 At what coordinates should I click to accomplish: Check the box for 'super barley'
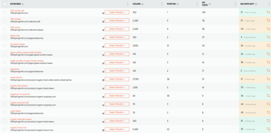pos(4,112)
